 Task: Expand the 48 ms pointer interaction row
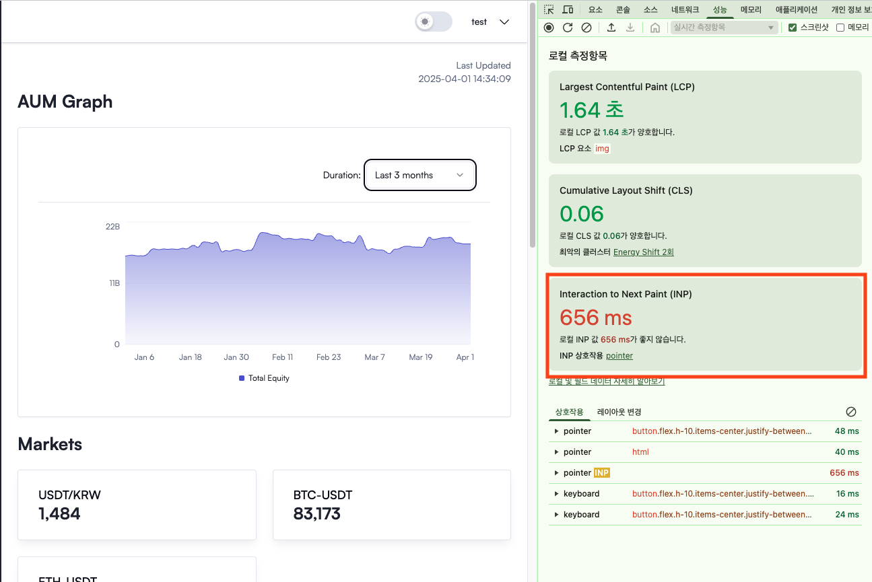pos(705,431)
